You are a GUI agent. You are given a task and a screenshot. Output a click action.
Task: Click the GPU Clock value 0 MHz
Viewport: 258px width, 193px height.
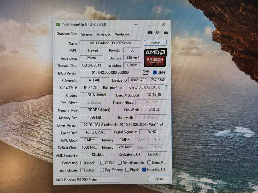tap(89, 140)
